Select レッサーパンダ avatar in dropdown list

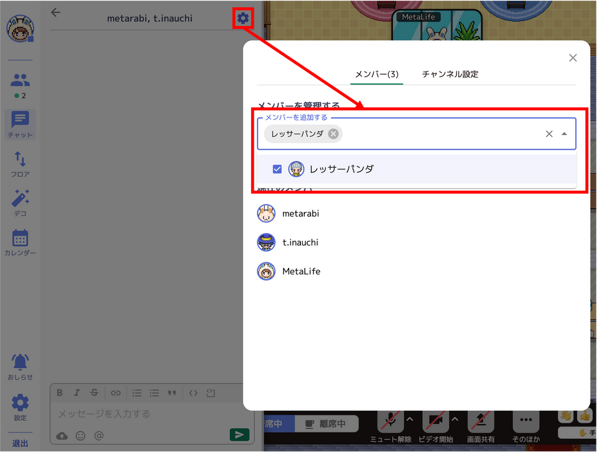(296, 169)
